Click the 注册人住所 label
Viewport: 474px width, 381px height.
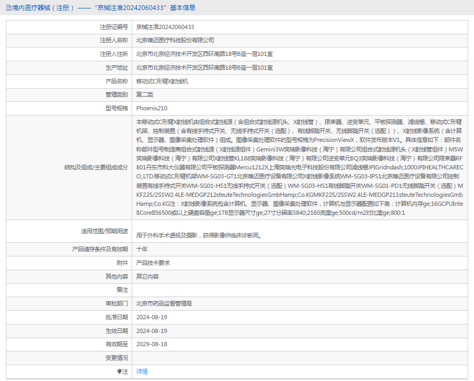(114, 54)
